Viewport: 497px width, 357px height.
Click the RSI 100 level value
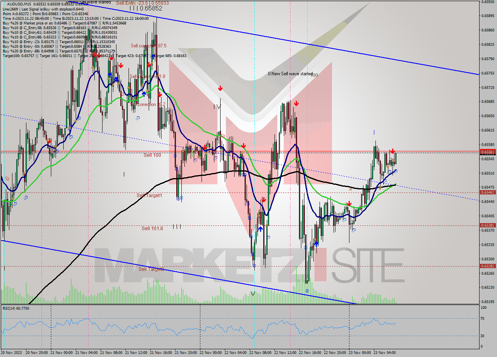[x=484, y=308]
